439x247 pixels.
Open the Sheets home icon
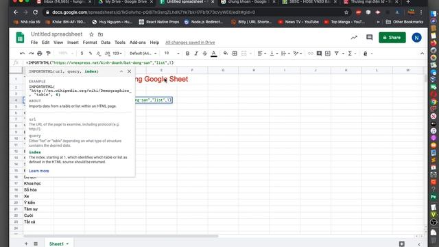pyautogui.click(x=20, y=38)
